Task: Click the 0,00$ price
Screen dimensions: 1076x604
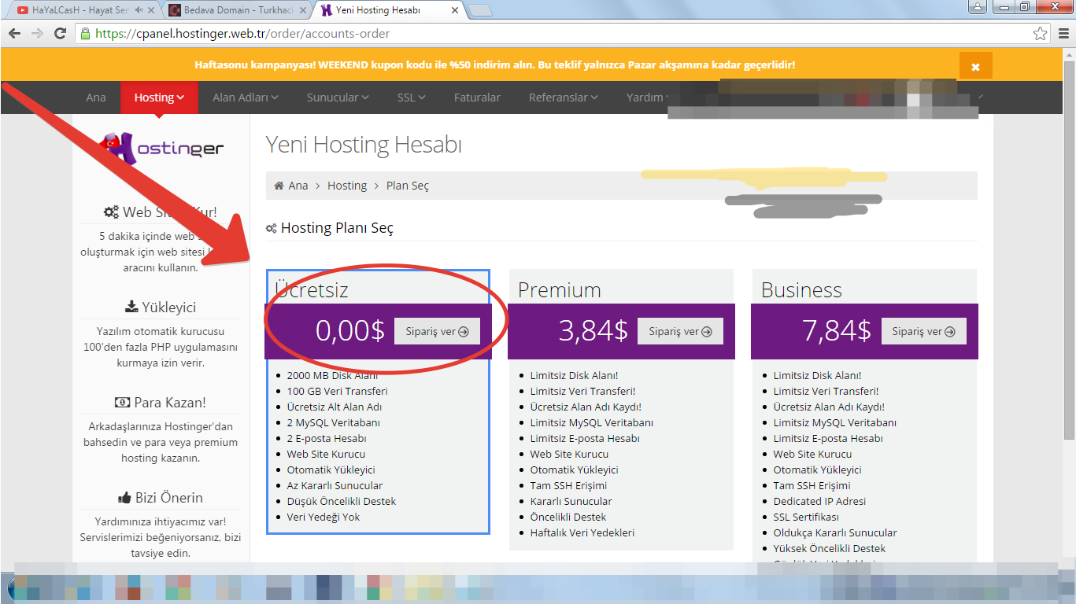Action: point(350,331)
